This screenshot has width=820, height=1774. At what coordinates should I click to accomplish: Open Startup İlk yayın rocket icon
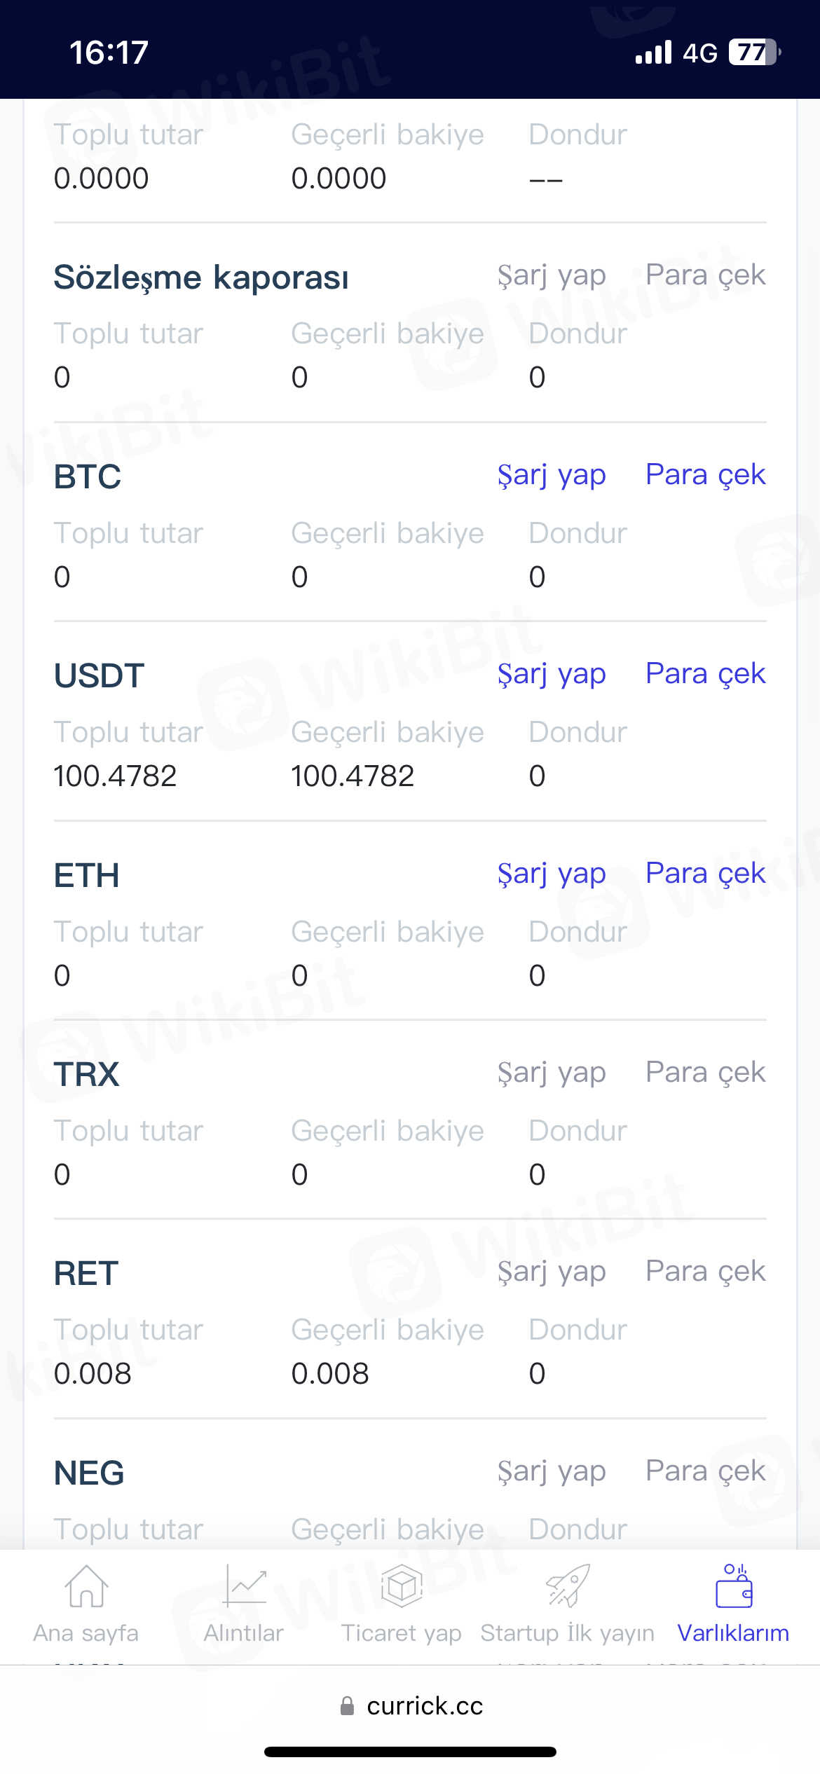point(567,1586)
